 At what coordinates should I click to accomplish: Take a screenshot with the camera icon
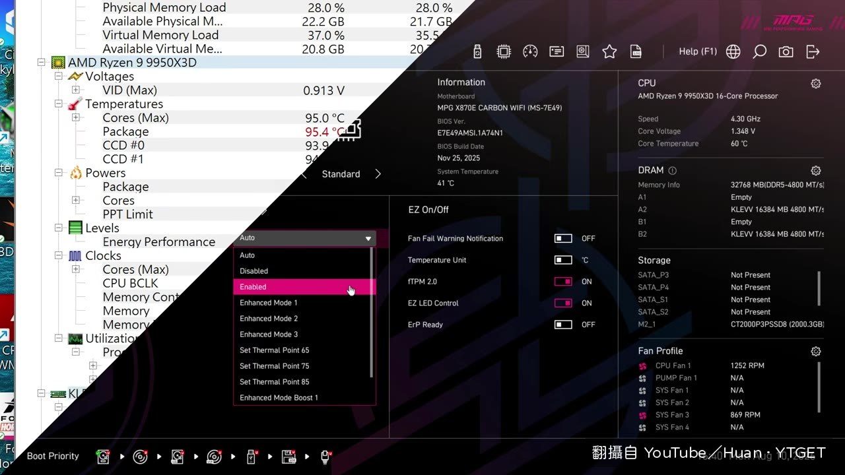[786, 52]
